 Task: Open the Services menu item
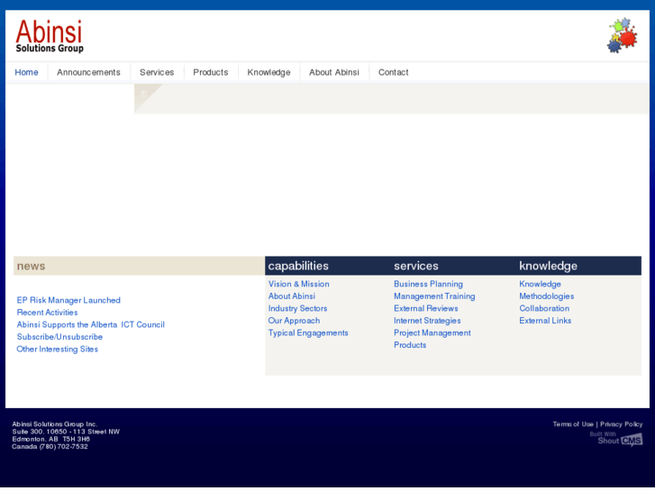(x=157, y=72)
